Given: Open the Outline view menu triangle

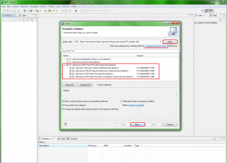Looking at the screenshot, I should coord(224,19).
